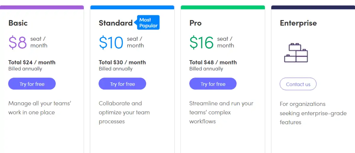Click the Total $30 / month text

tap(122, 62)
